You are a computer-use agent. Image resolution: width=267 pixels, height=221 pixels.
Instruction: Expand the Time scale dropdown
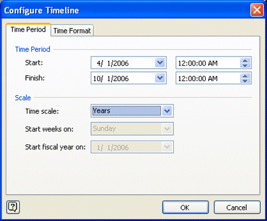point(167,111)
